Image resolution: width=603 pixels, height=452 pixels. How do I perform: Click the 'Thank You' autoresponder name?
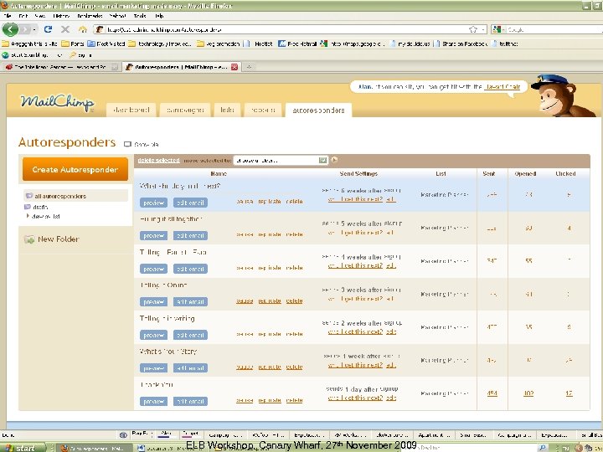pyautogui.click(x=157, y=384)
